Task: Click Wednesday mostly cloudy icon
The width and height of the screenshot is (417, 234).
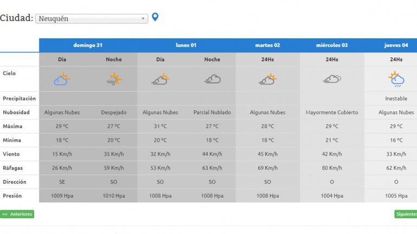Action: [331, 79]
